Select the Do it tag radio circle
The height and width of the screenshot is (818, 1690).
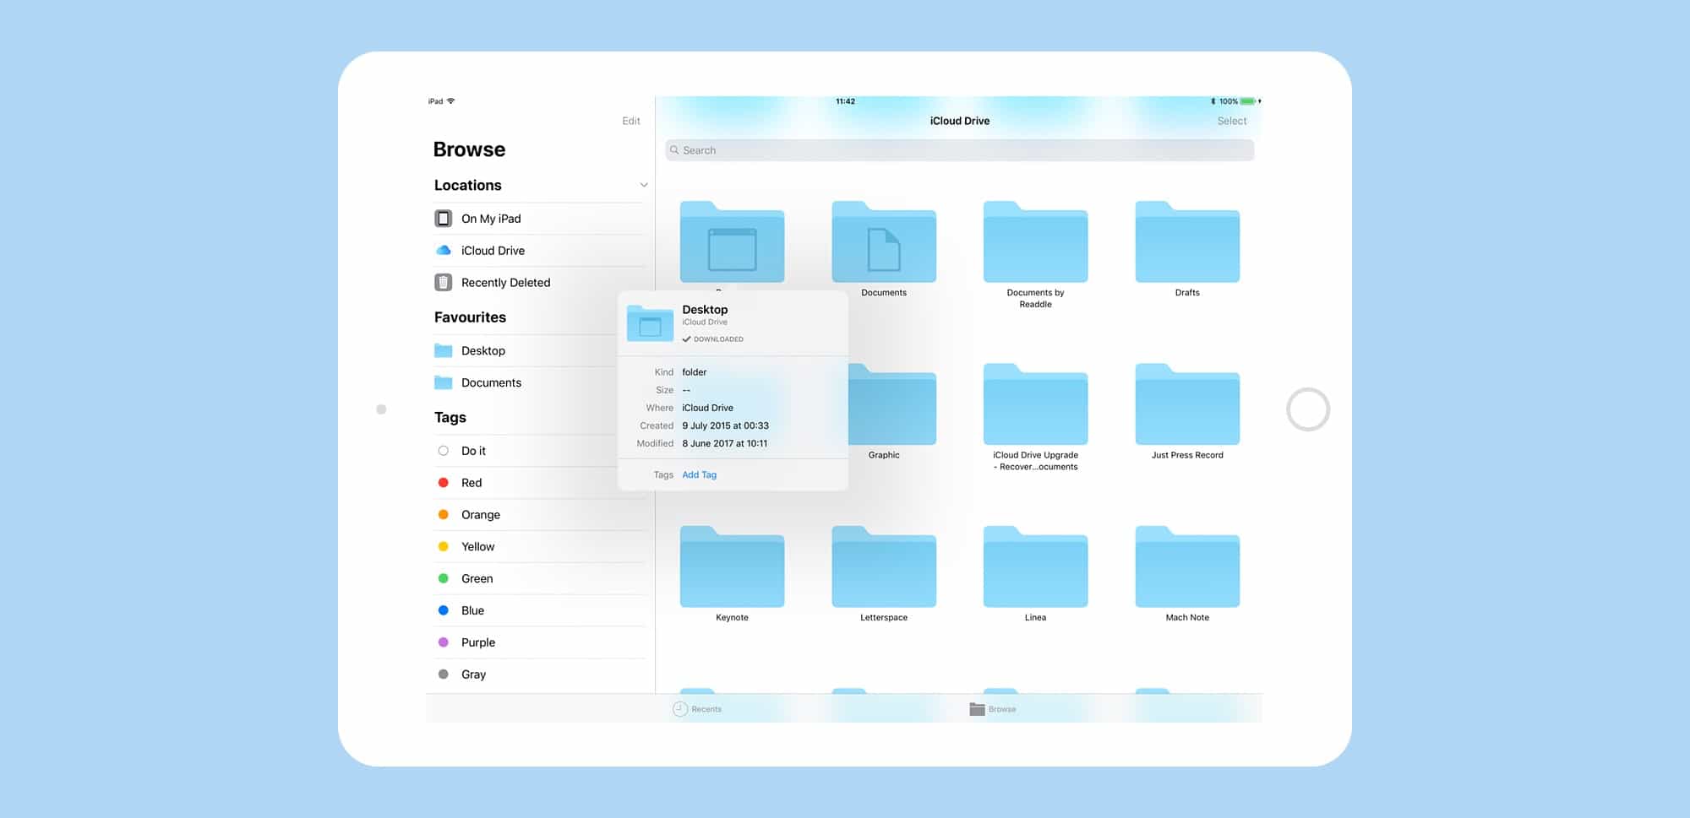pos(444,451)
